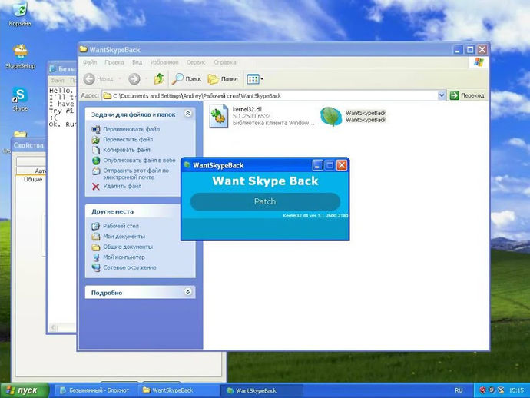Click Переместить файл task link

128,139
